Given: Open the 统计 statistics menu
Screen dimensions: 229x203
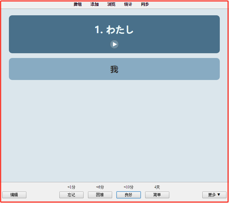Looking at the screenshot, I should pyautogui.click(x=128, y=4).
